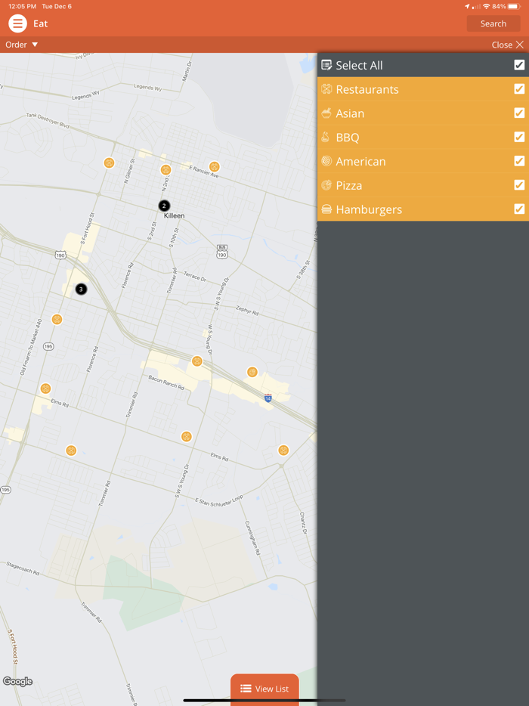Click the BBQ flame icon

[326, 138]
